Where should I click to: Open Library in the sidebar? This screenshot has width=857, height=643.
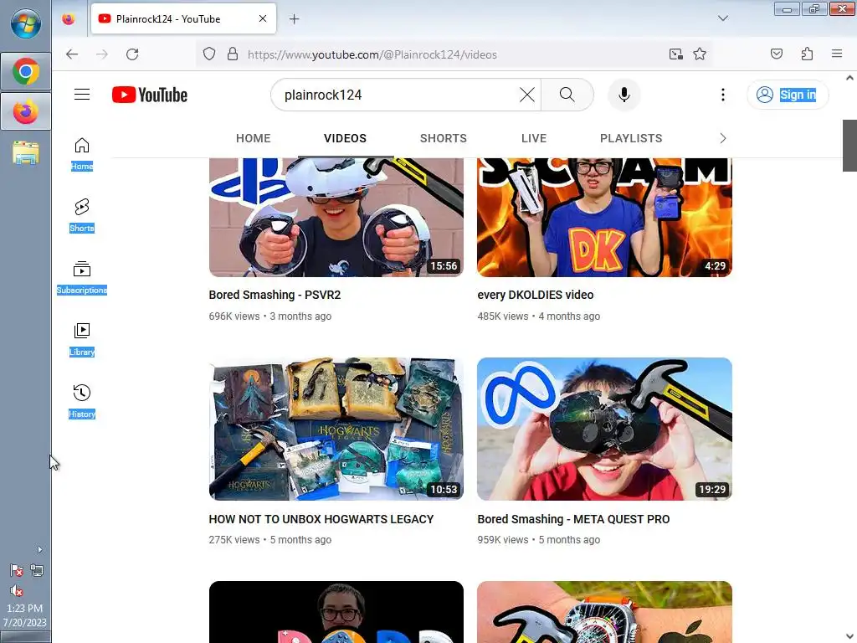(x=82, y=340)
